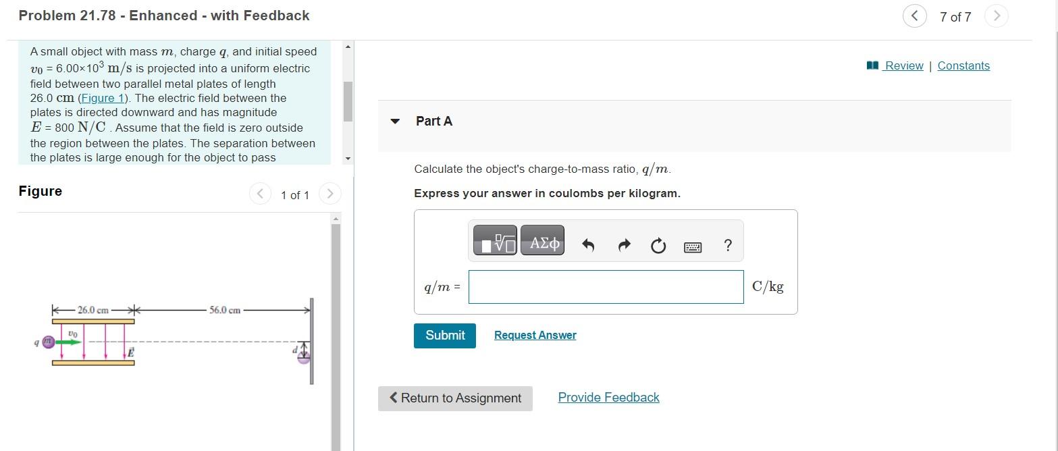Open the Review link
Image resolution: width=1058 pixels, height=451 pixels.
[904, 65]
